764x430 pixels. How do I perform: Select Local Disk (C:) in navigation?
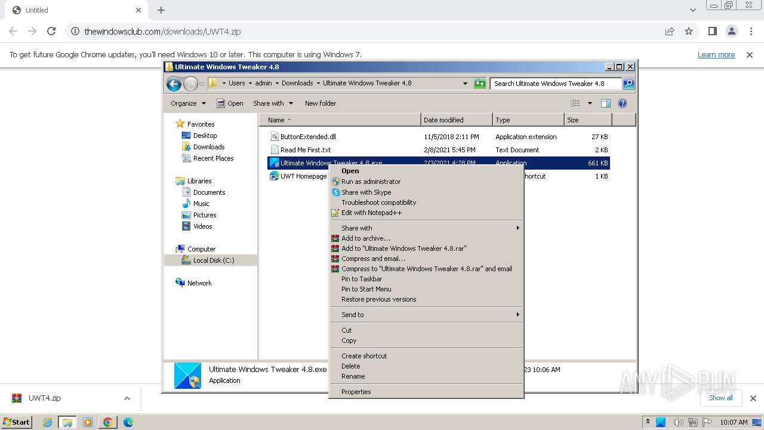(x=213, y=260)
